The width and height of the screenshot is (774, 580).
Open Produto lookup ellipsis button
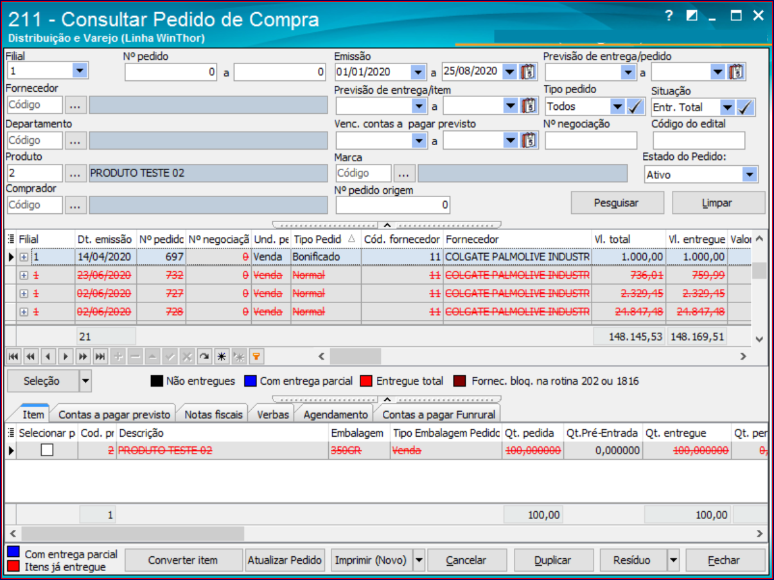click(x=75, y=173)
